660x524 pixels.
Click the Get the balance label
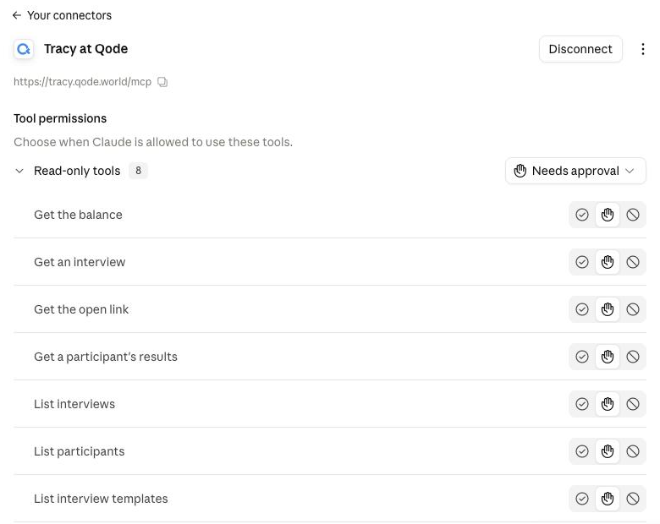[79, 215]
